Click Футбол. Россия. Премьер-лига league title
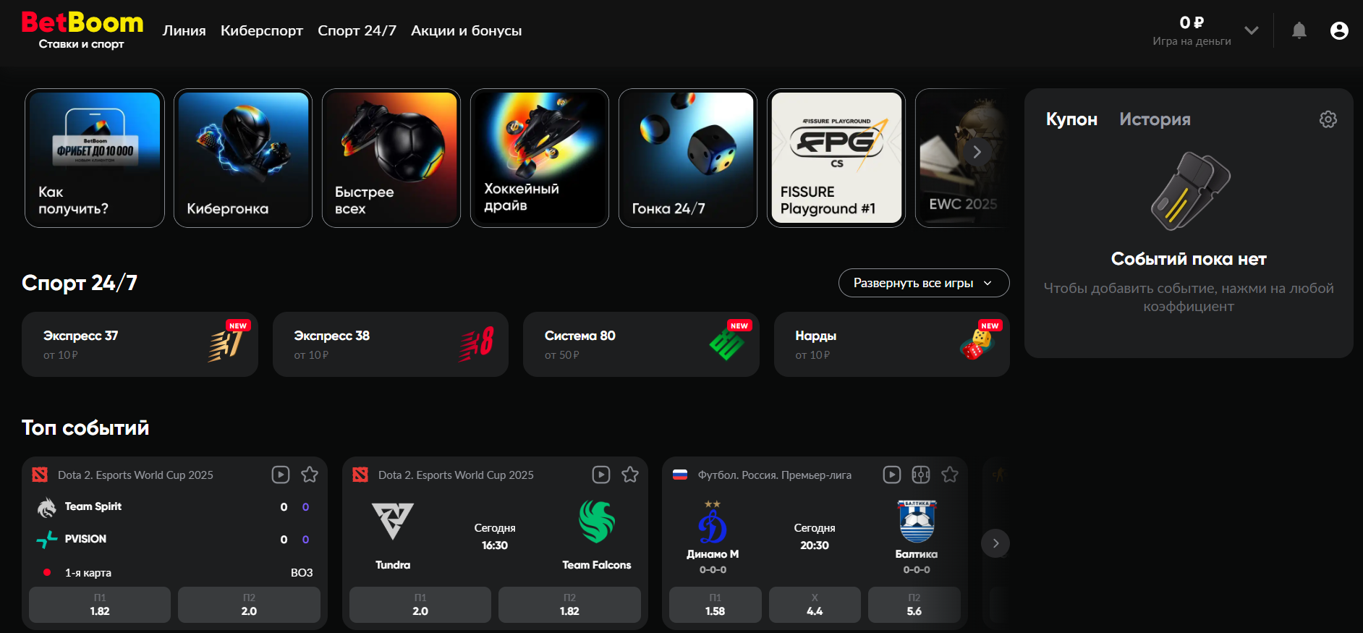 click(775, 475)
